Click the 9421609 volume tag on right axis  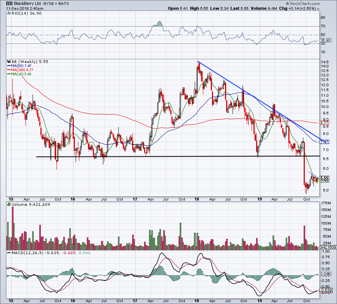click(328, 247)
